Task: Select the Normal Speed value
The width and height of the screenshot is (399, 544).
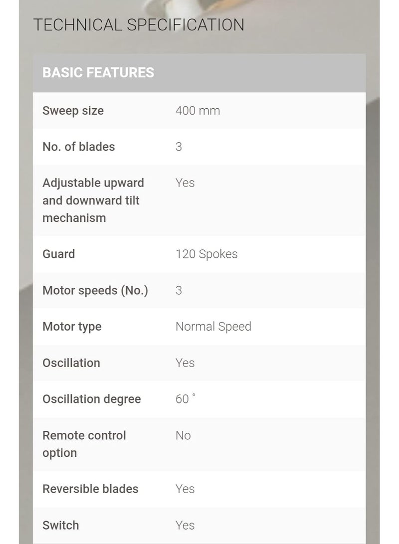Action: point(213,327)
